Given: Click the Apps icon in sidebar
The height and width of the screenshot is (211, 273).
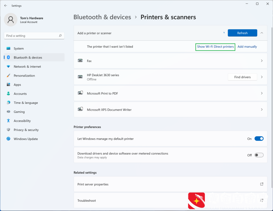Looking at the screenshot, I should point(8,84).
